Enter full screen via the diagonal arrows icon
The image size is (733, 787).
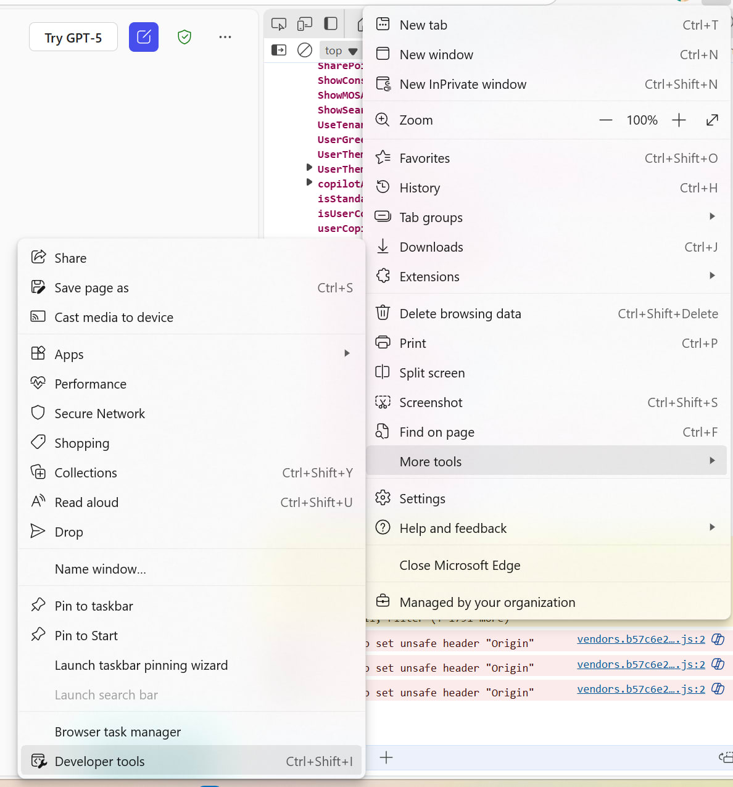click(x=712, y=120)
